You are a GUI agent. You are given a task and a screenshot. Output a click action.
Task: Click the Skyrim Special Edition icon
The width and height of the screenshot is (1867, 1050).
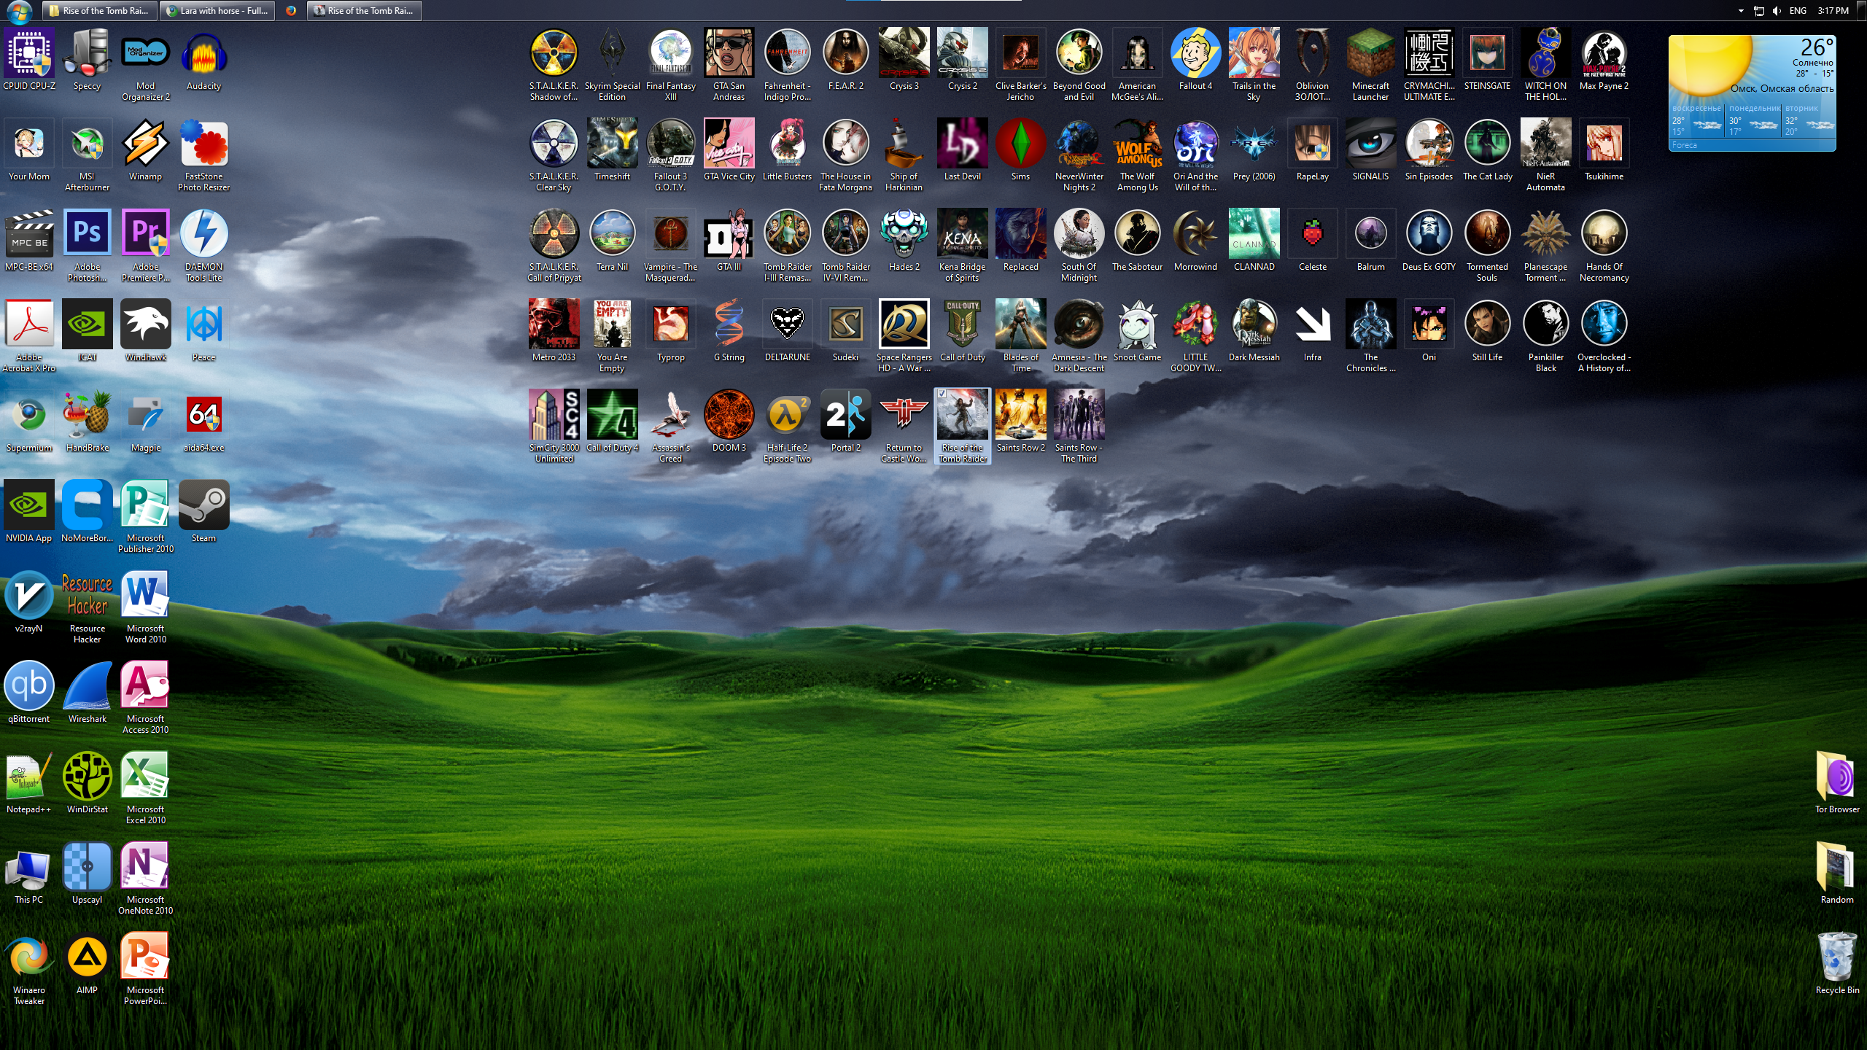pyautogui.click(x=613, y=52)
